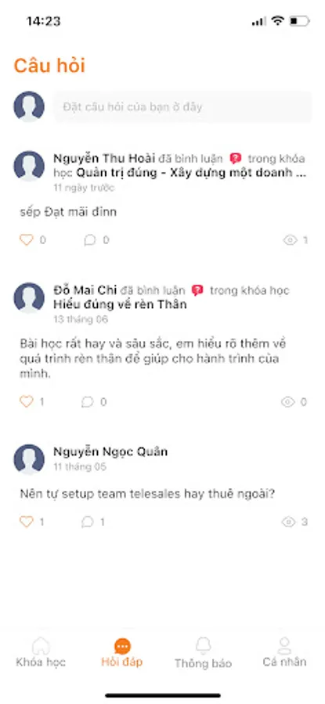Open comments on Nguyễn Thu Hoài's post

pyautogui.click(x=90, y=240)
